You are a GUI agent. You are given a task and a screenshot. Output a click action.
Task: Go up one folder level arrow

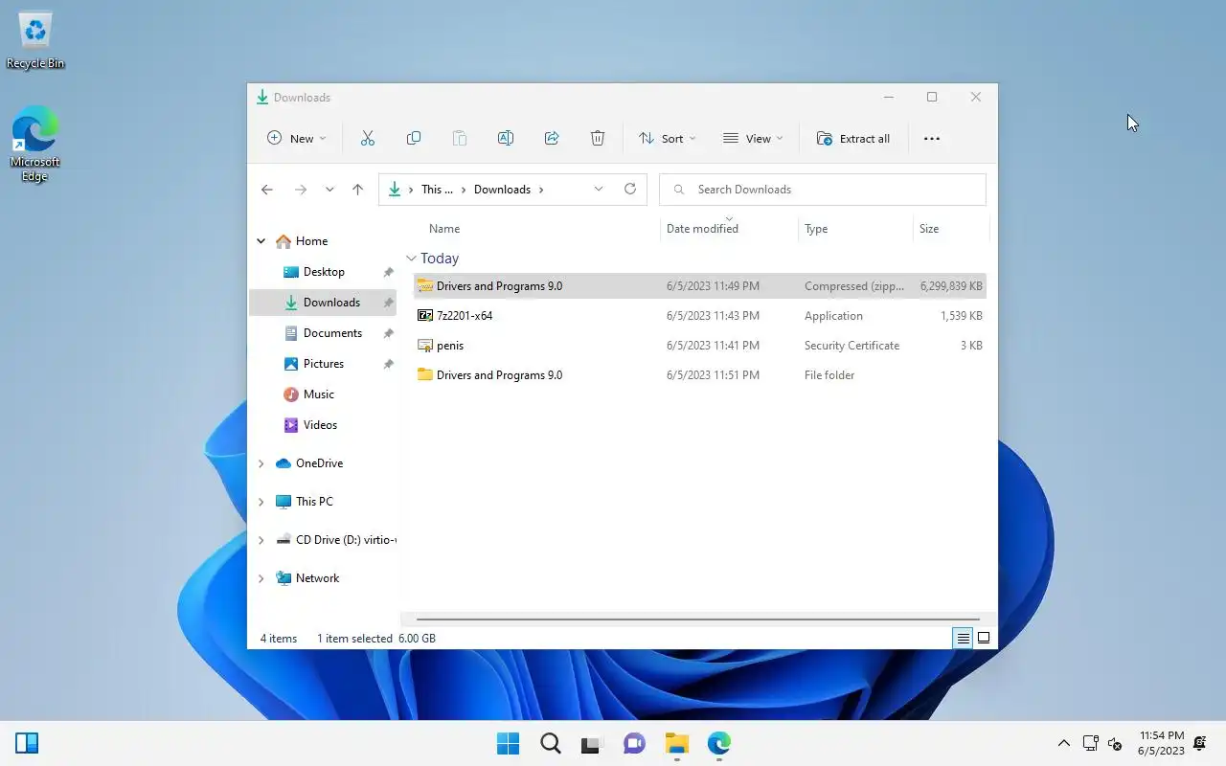358,190
